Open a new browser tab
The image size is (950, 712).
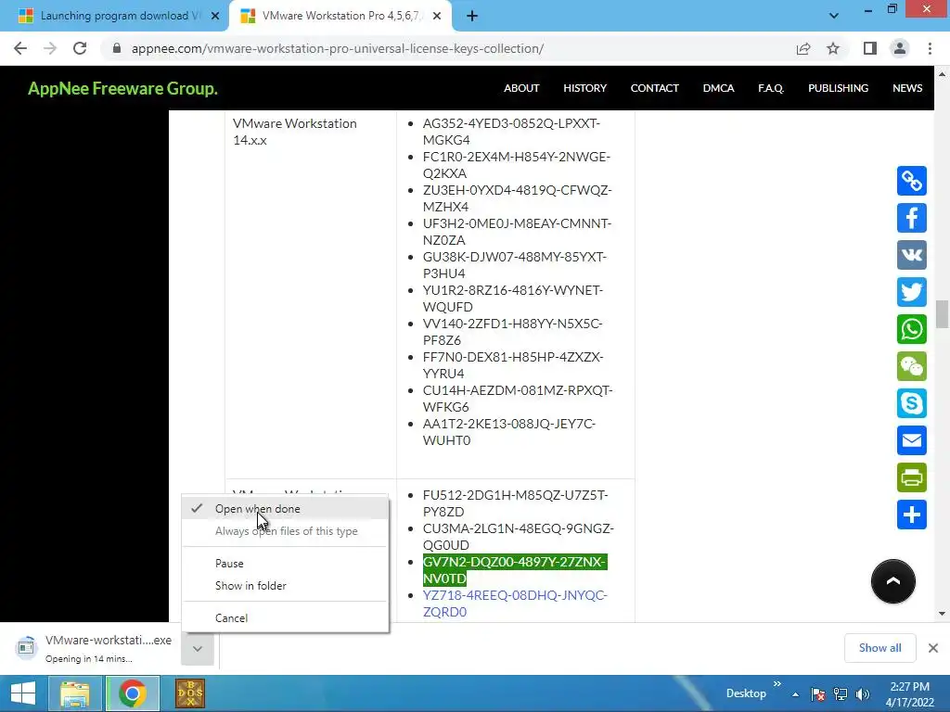(472, 16)
